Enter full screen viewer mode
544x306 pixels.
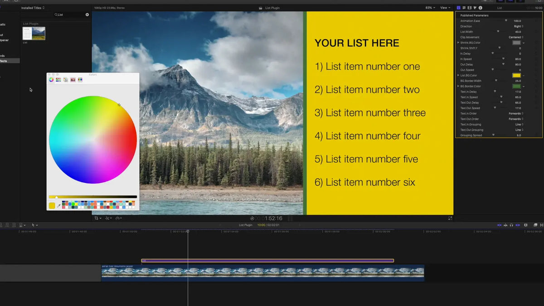[450, 218]
